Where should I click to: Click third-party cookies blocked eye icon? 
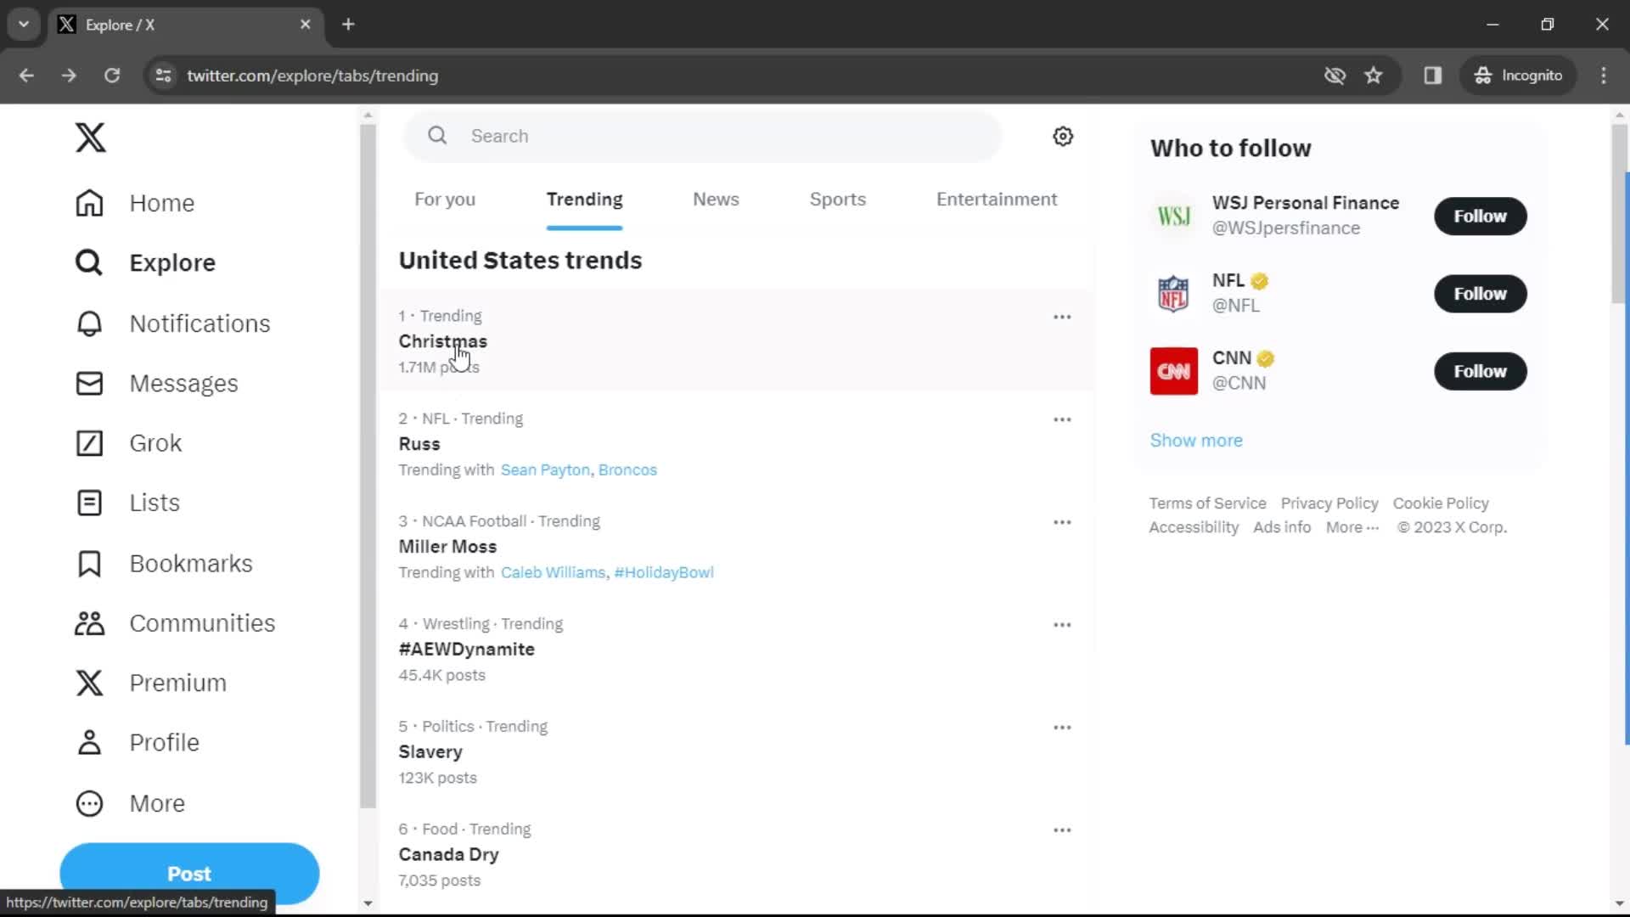point(1335,76)
